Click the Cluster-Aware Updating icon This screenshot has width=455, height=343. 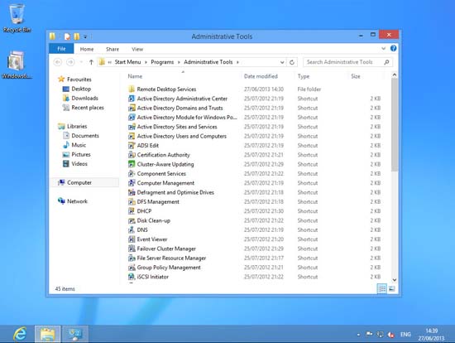click(132, 164)
